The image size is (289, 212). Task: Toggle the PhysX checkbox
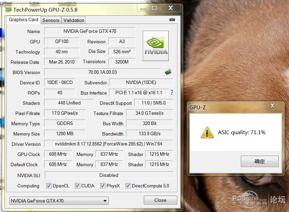coord(103,186)
